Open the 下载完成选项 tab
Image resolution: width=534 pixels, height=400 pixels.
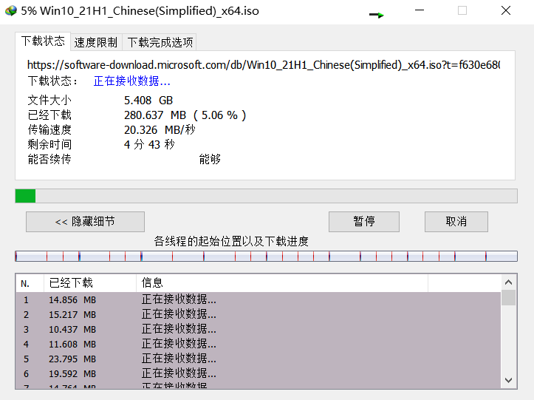[160, 42]
